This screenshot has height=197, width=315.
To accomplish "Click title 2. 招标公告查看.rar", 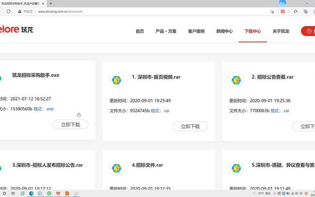I will tap(272, 77).
